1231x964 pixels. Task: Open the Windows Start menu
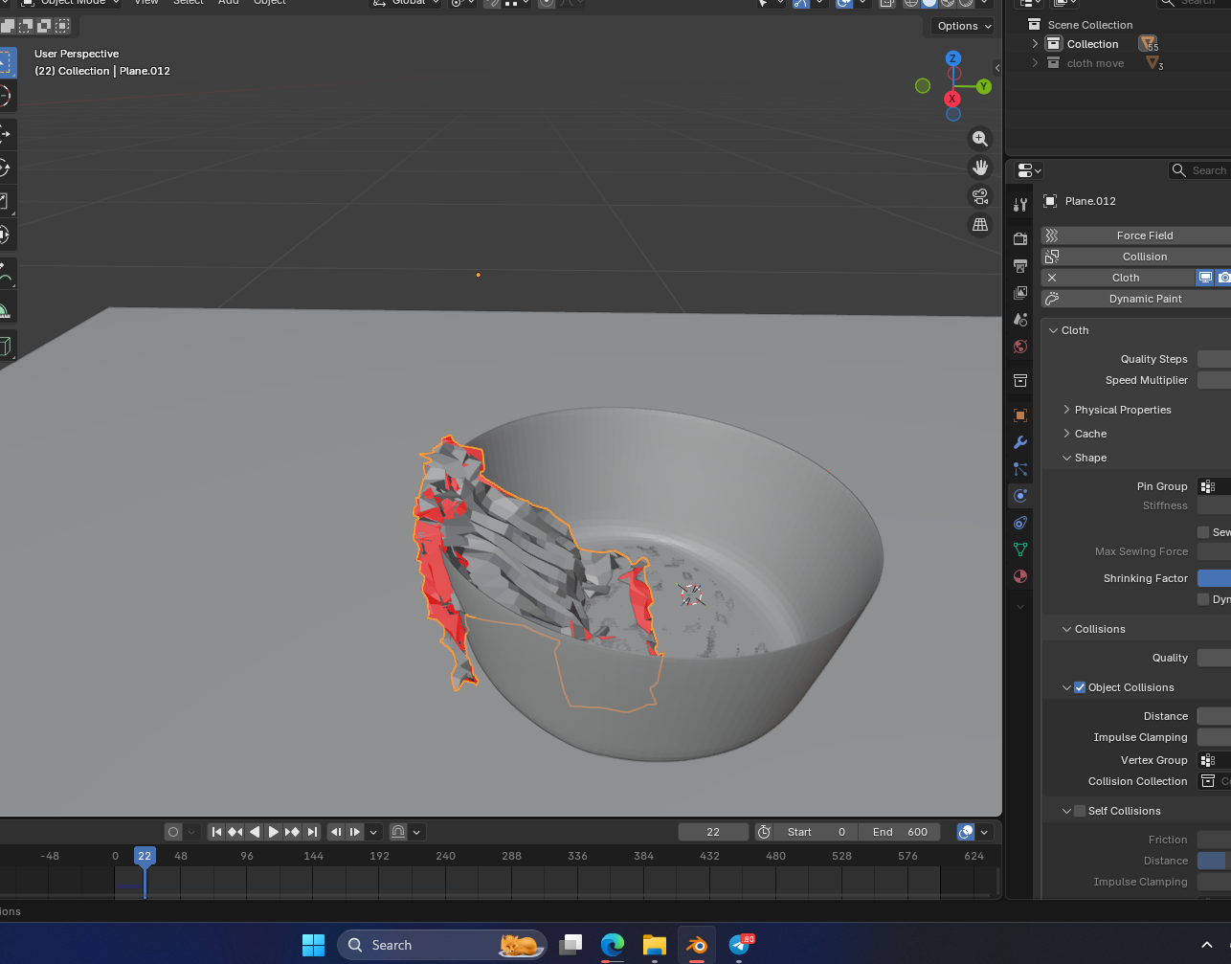point(313,945)
